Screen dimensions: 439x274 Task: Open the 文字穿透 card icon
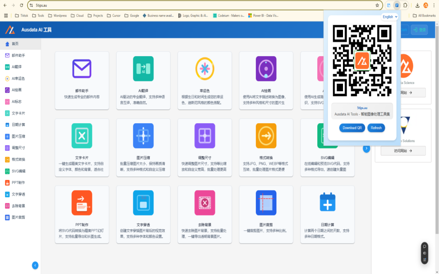coord(143,203)
